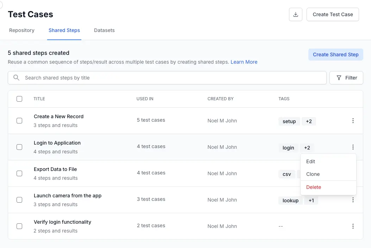Viewport: 371px width, 248px height.
Task: Expand +2 tags for Create a New Record
Action: coord(309,121)
